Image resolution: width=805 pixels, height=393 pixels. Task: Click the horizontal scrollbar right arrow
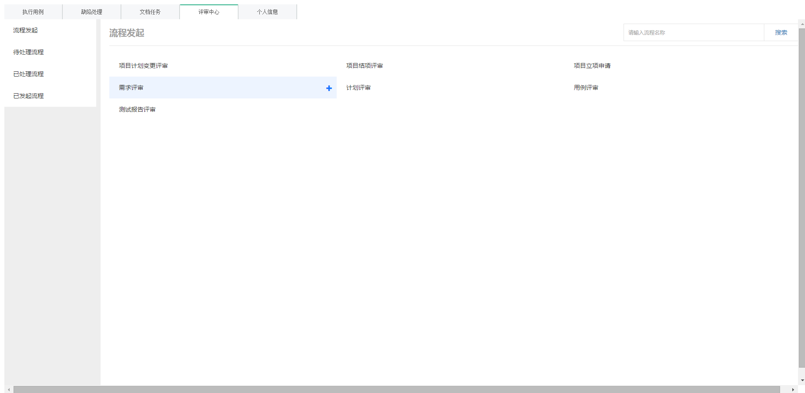(793, 389)
